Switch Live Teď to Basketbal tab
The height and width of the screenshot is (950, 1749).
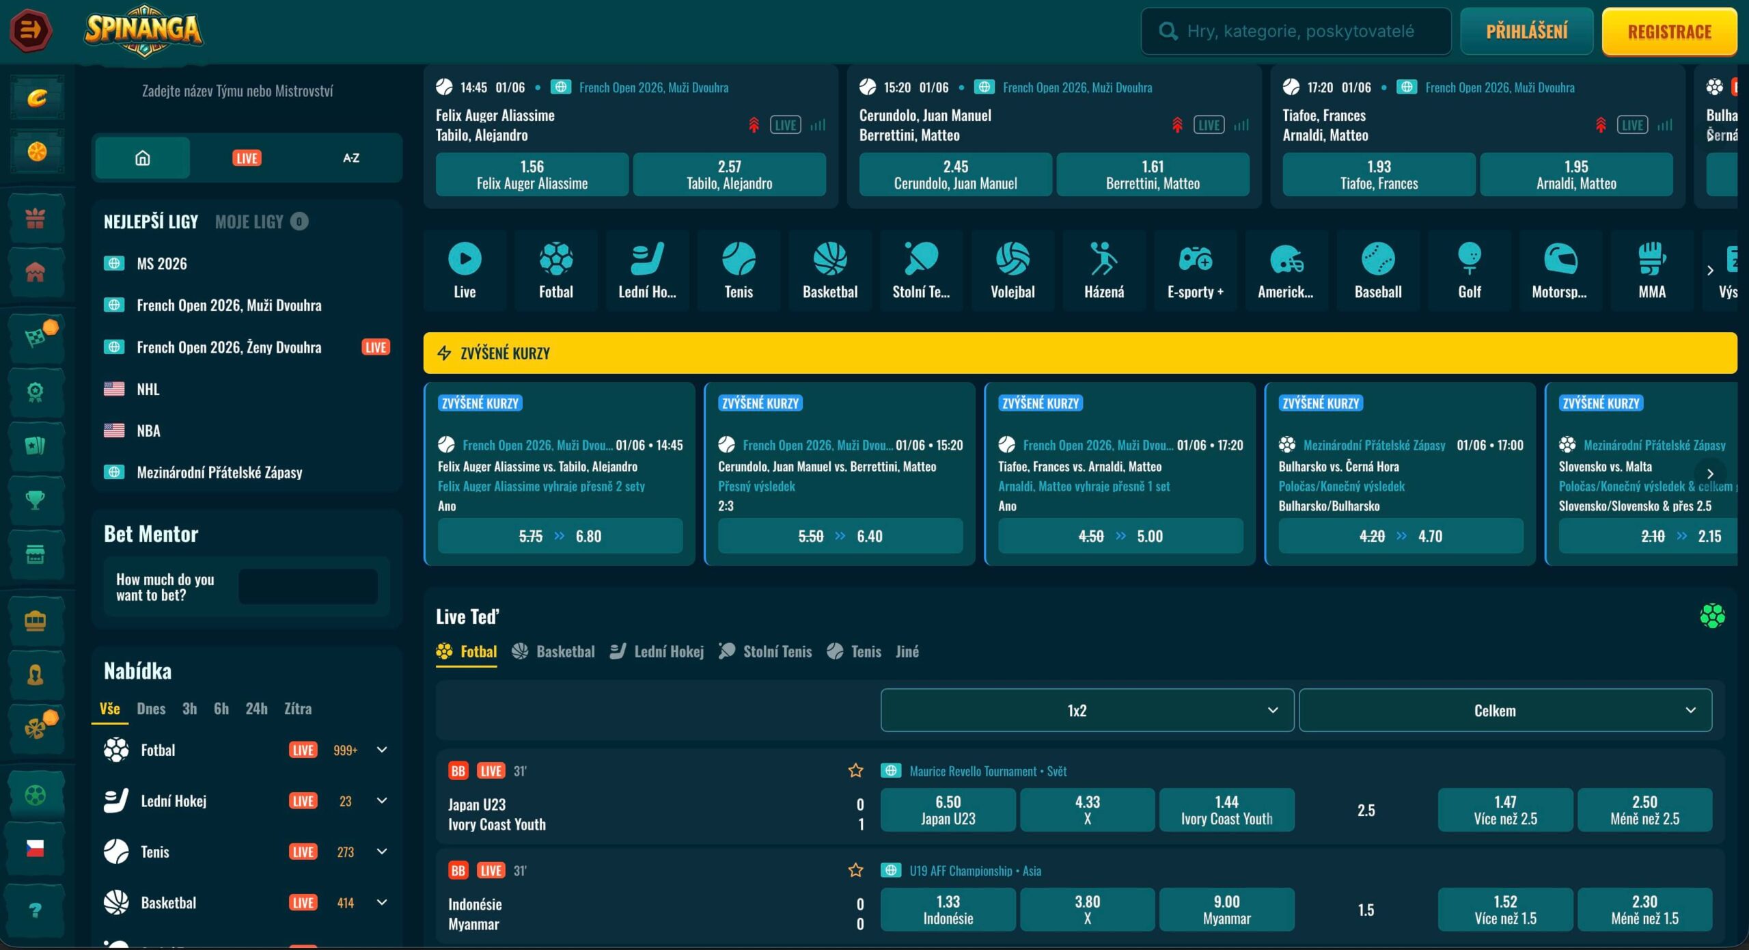pyautogui.click(x=553, y=651)
